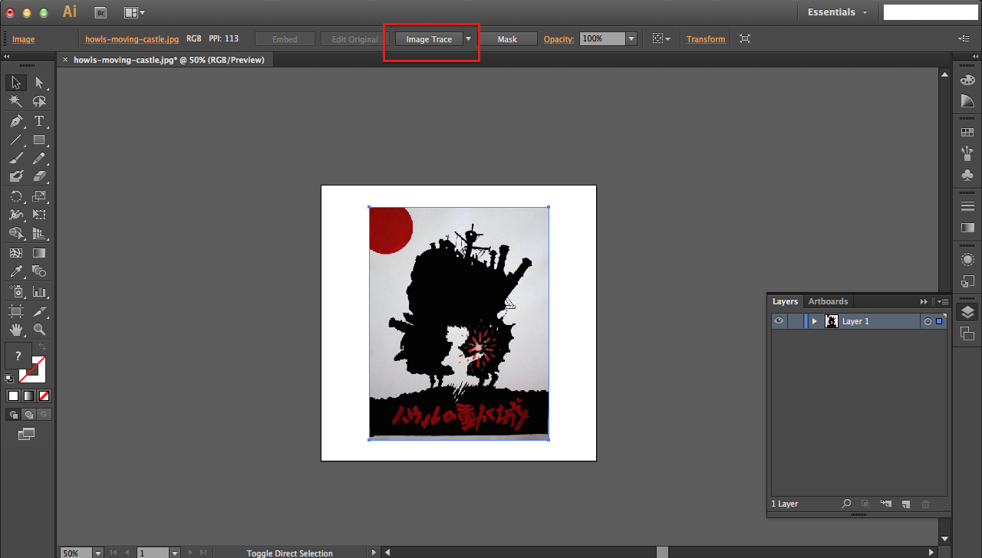Select the Pen tool
Screen dimensions: 982x558
click(16, 121)
